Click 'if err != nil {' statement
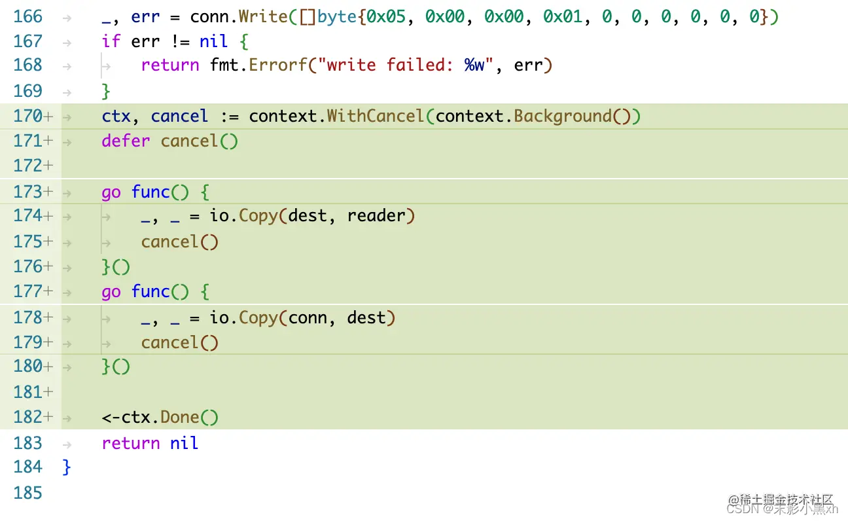 pyautogui.click(x=175, y=41)
